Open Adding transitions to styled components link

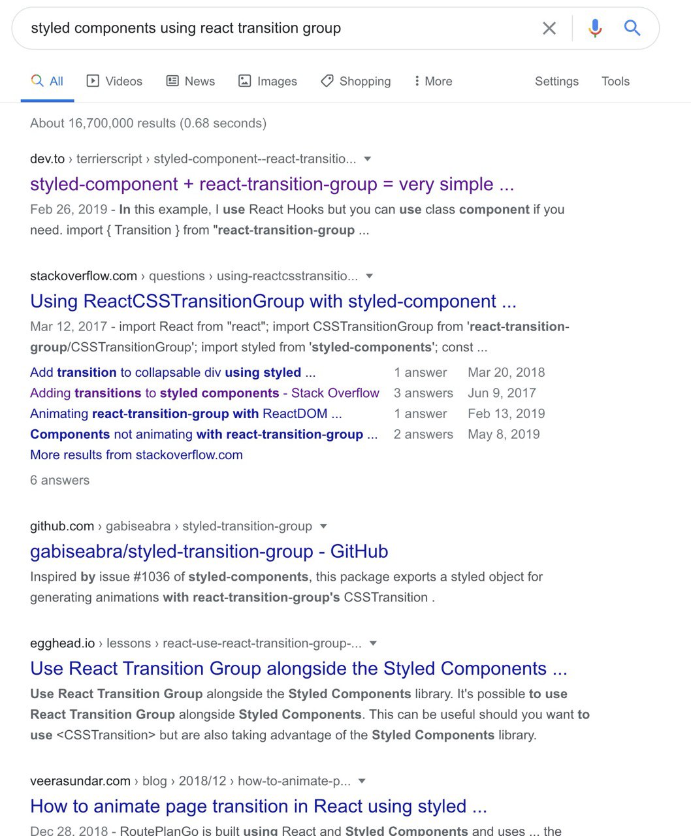pyautogui.click(x=204, y=393)
